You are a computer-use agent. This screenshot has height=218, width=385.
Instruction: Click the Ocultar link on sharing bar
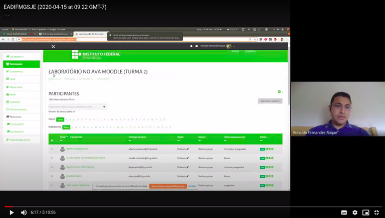point(192,186)
